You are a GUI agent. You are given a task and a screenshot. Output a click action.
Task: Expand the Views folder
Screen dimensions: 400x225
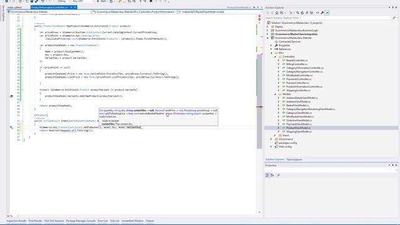point(275,136)
